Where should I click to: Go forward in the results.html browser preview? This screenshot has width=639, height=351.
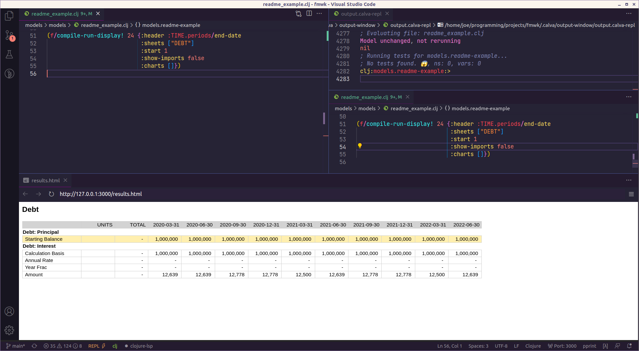tap(39, 194)
